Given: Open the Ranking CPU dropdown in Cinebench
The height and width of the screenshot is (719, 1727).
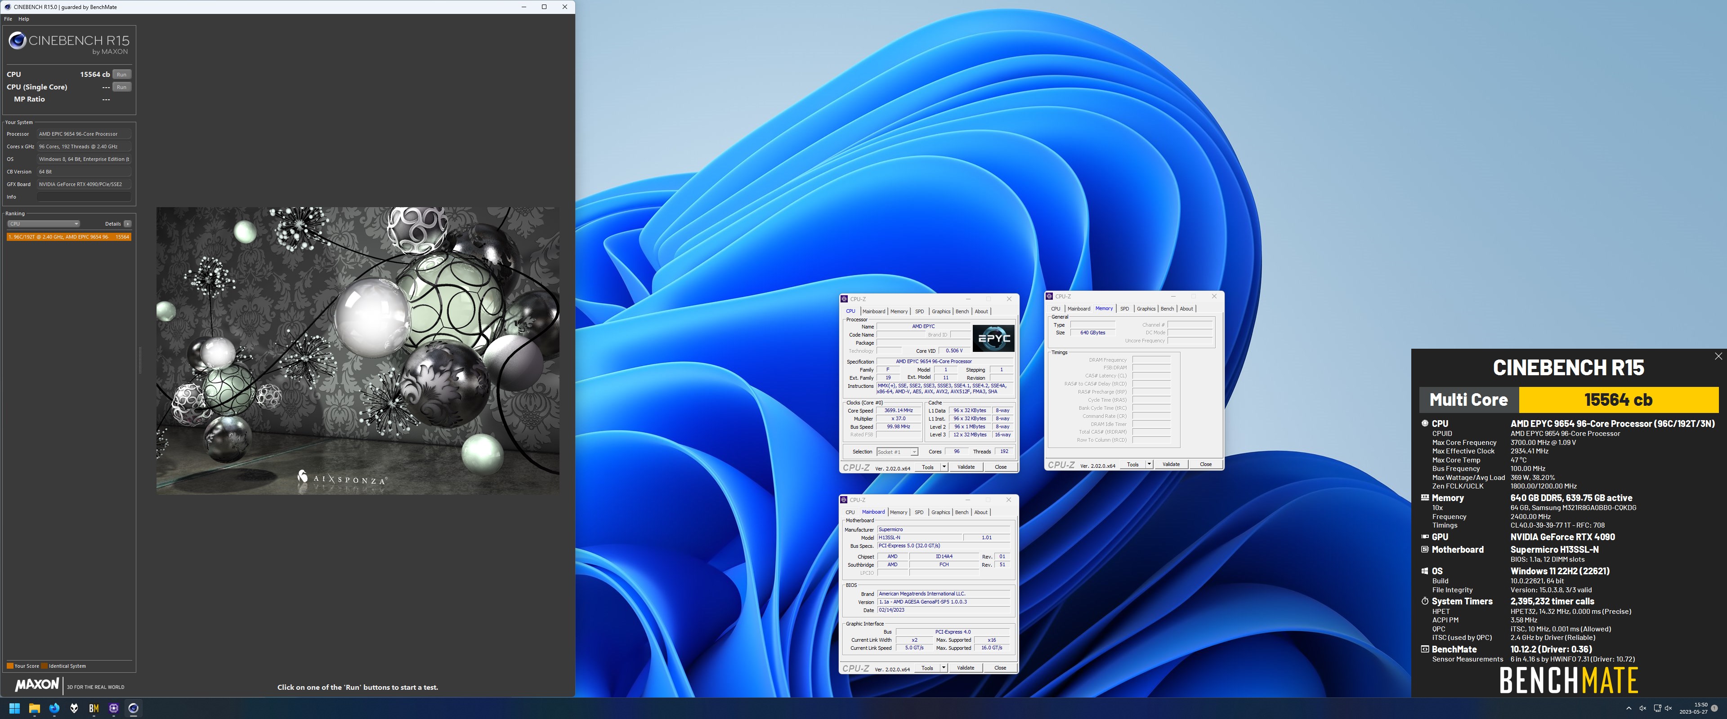Looking at the screenshot, I should pyautogui.click(x=44, y=224).
